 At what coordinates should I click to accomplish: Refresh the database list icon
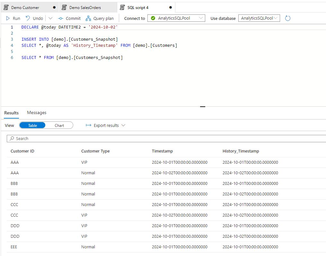pyautogui.click(x=287, y=18)
